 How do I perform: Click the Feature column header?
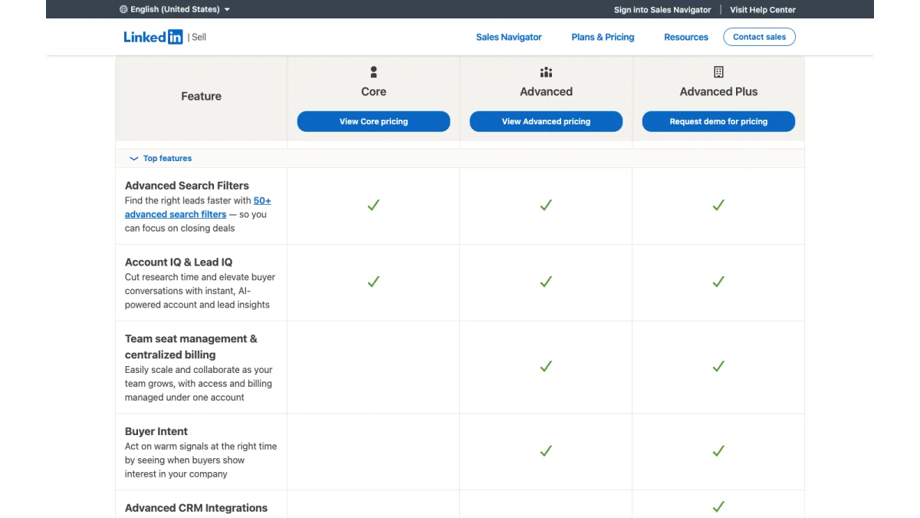pyautogui.click(x=201, y=96)
